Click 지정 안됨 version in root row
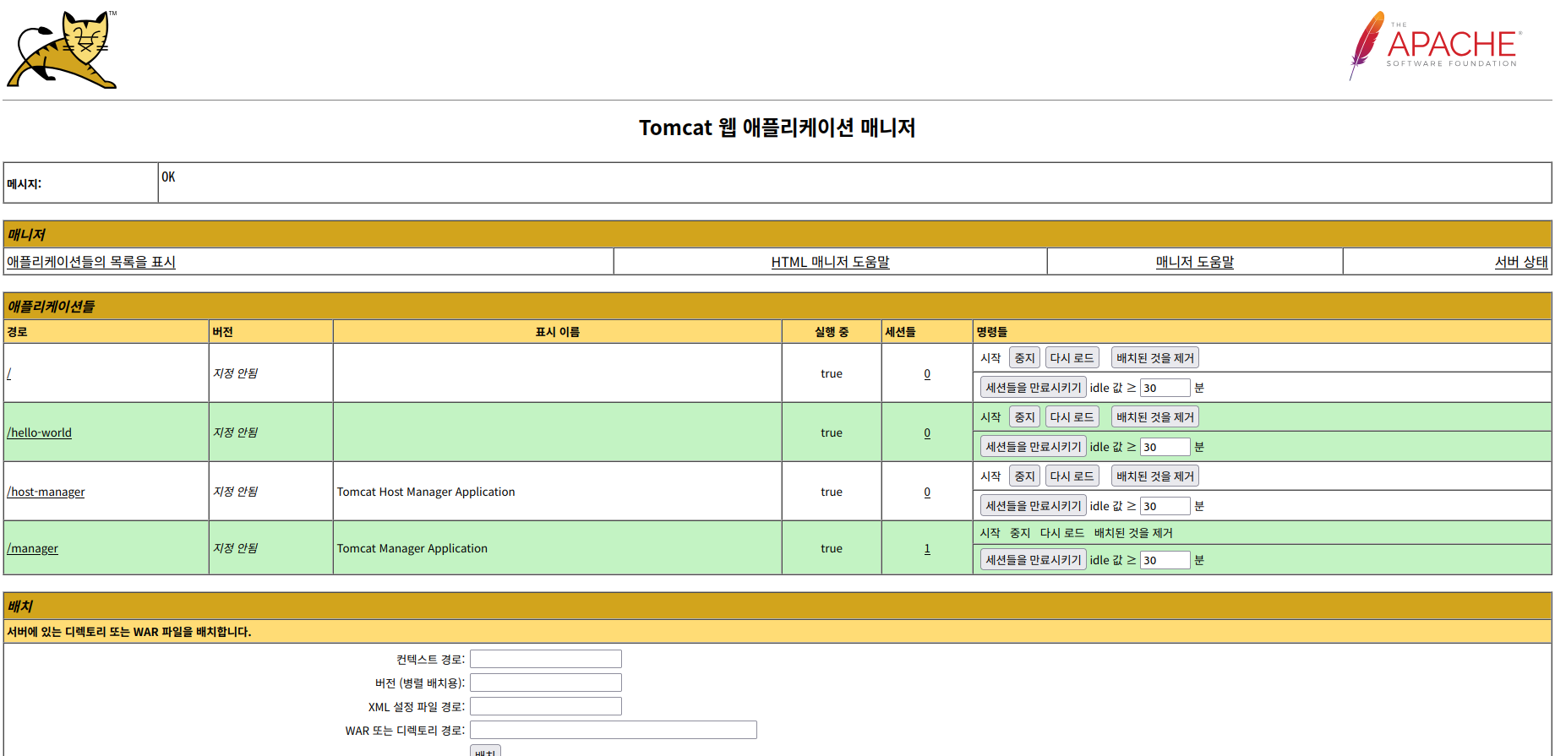Image resolution: width=1555 pixels, height=756 pixels. point(235,373)
